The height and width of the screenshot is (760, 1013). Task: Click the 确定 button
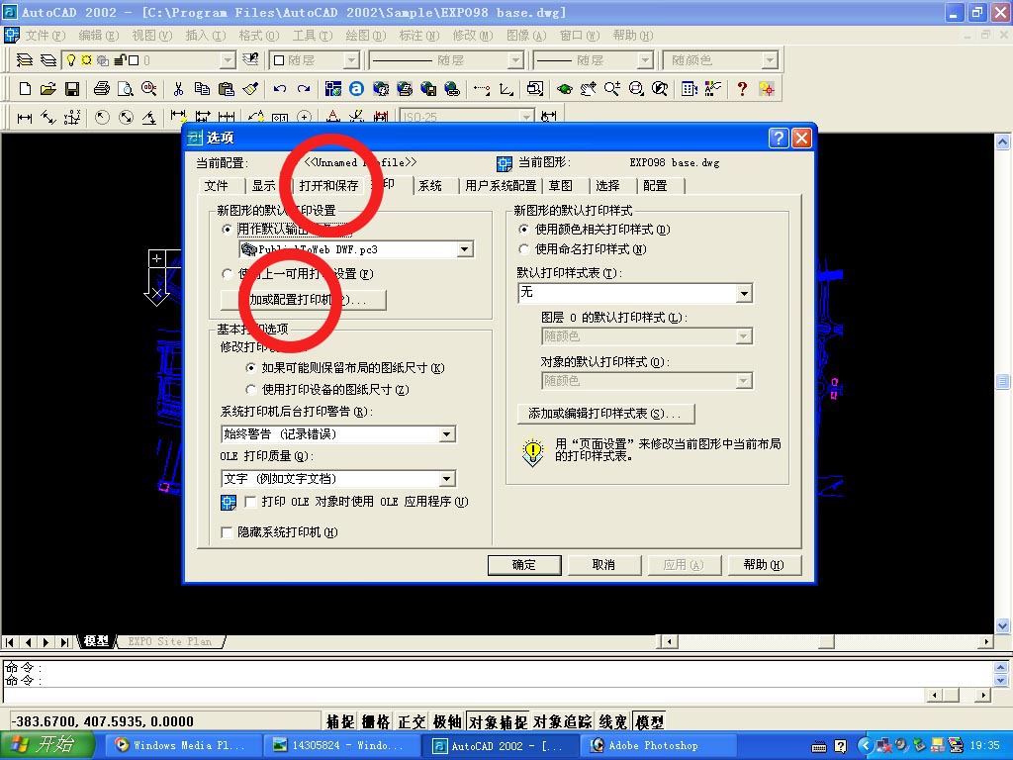(524, 565)
